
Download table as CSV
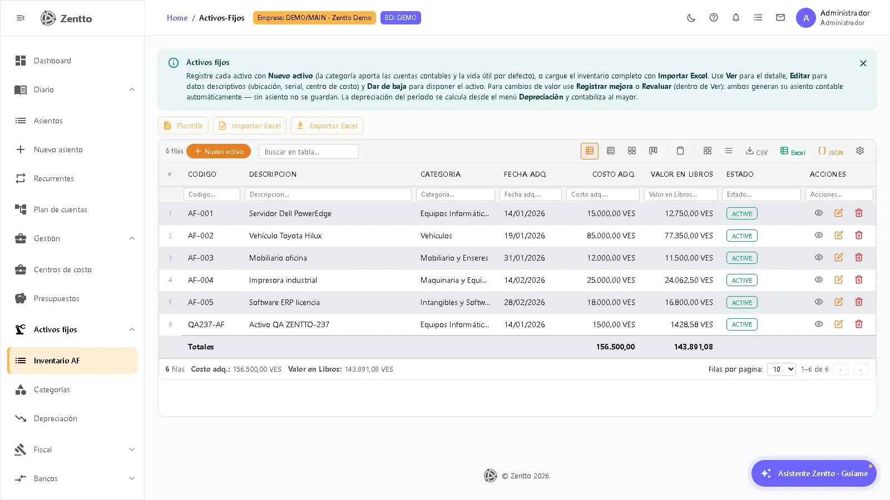756,151
